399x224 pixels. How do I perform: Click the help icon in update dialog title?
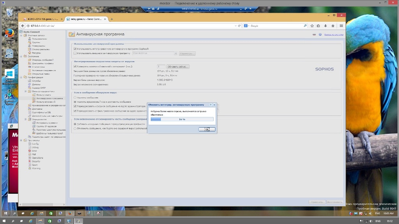(x=211, y=105)
